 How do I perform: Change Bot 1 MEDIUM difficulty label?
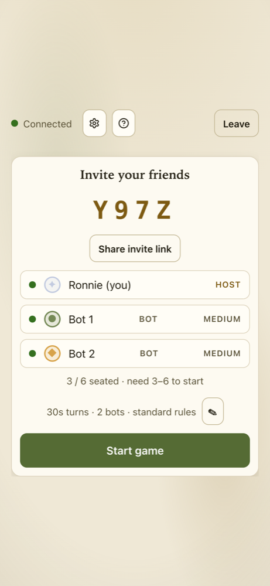coord(222,319)
